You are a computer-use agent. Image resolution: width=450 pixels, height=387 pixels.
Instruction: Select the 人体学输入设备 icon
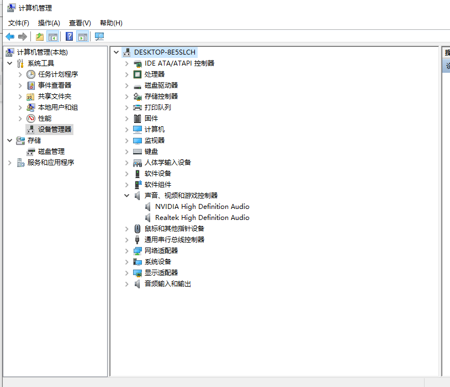[137, 163]
